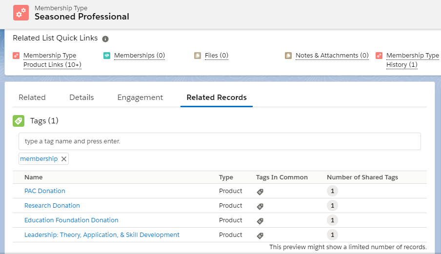
Task: Open the PAC Donation record
Action: tap(45, 191)
